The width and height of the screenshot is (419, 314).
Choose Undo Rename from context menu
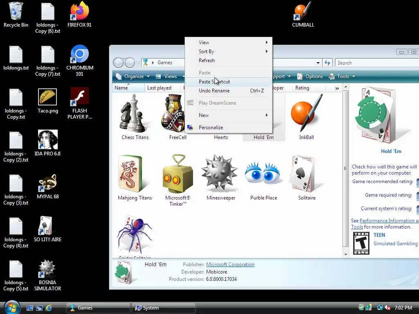(x=228, y=91)
